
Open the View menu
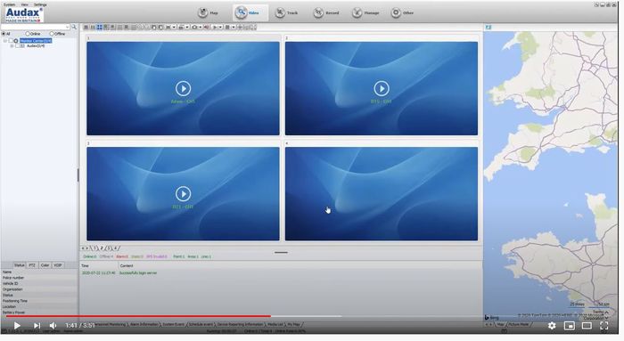(25, 4)
